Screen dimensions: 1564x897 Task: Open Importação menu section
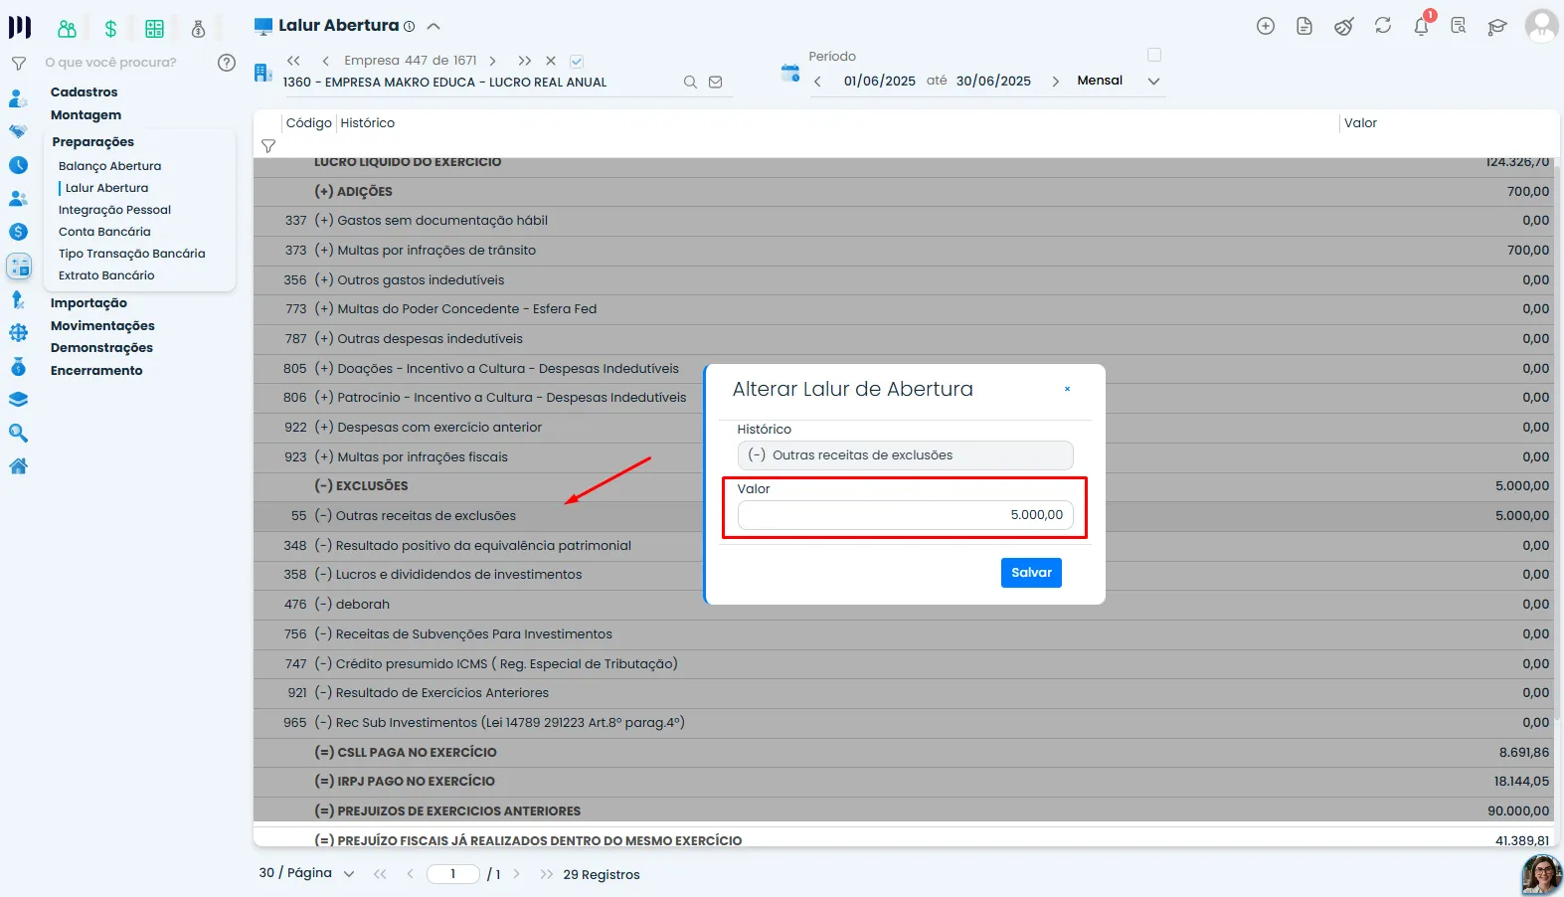pyautogui.click(x=88, y=303)
